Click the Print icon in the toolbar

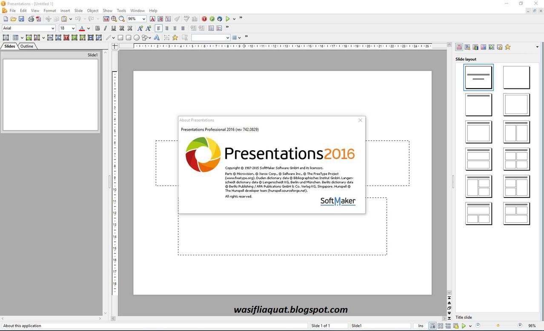(x=31, y=19)
